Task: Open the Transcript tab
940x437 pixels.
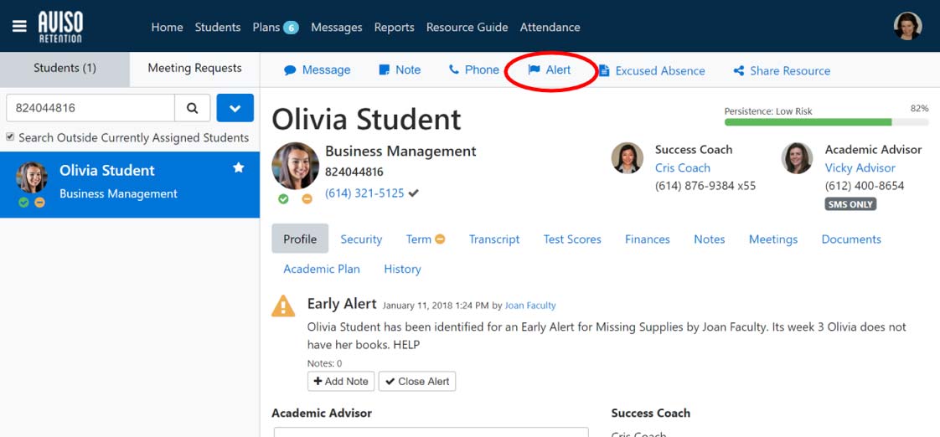Action: [494, 239]
